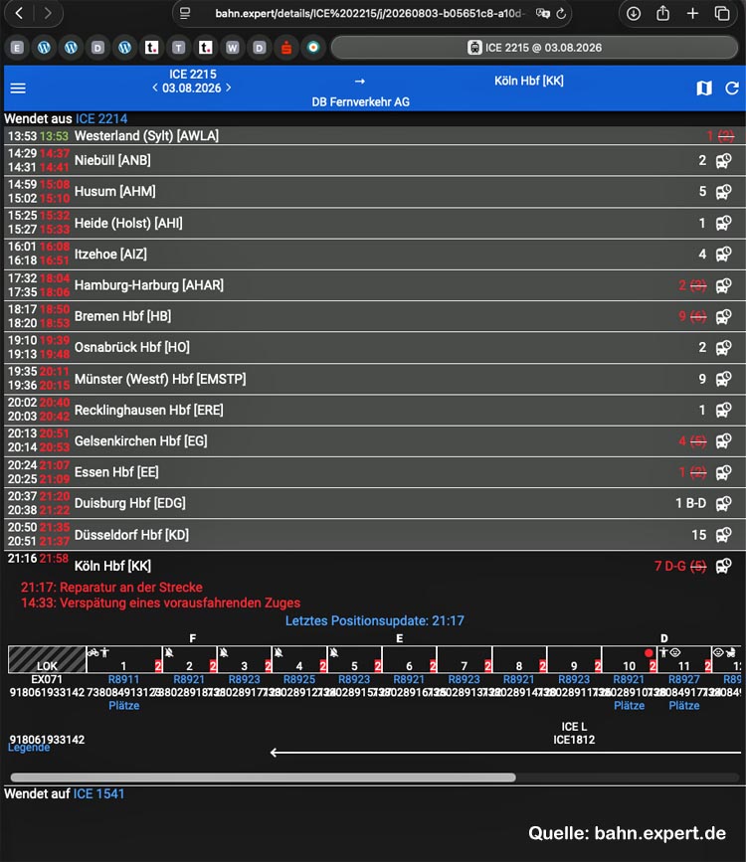Select coach number 9 in the sequence

(574, 660)
